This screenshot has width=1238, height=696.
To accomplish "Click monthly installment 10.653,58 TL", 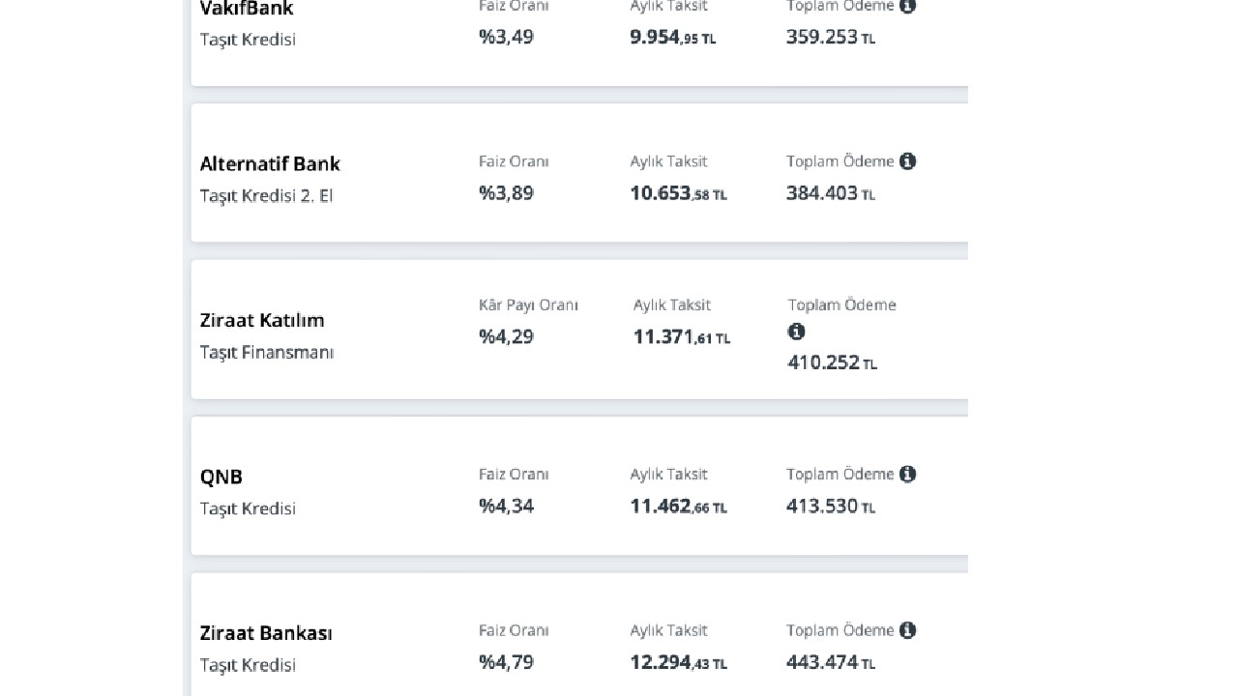I will click(679, 192).
